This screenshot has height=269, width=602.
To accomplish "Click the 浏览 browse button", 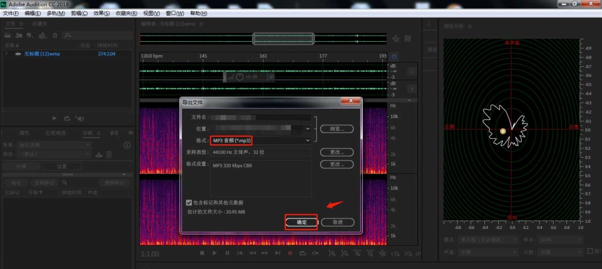I will 337,129.
